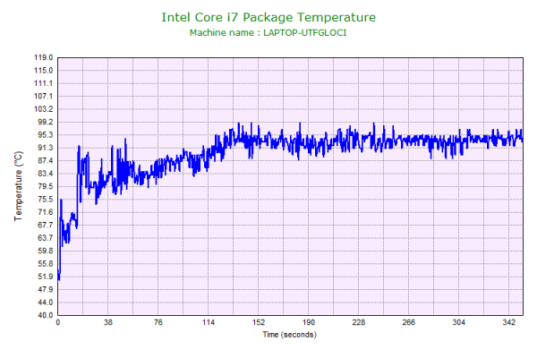Click the 107.1 value on the temperature axis
Screen dimensions: 537x358
[44, 97]
